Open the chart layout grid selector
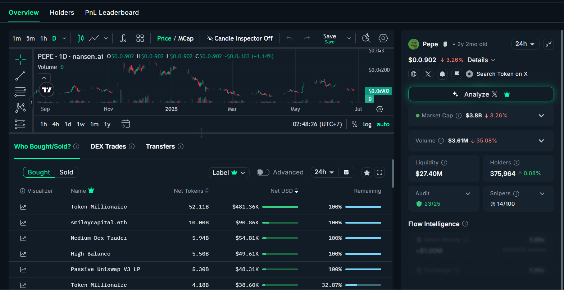564x290 pixels. tap(140, 38)
